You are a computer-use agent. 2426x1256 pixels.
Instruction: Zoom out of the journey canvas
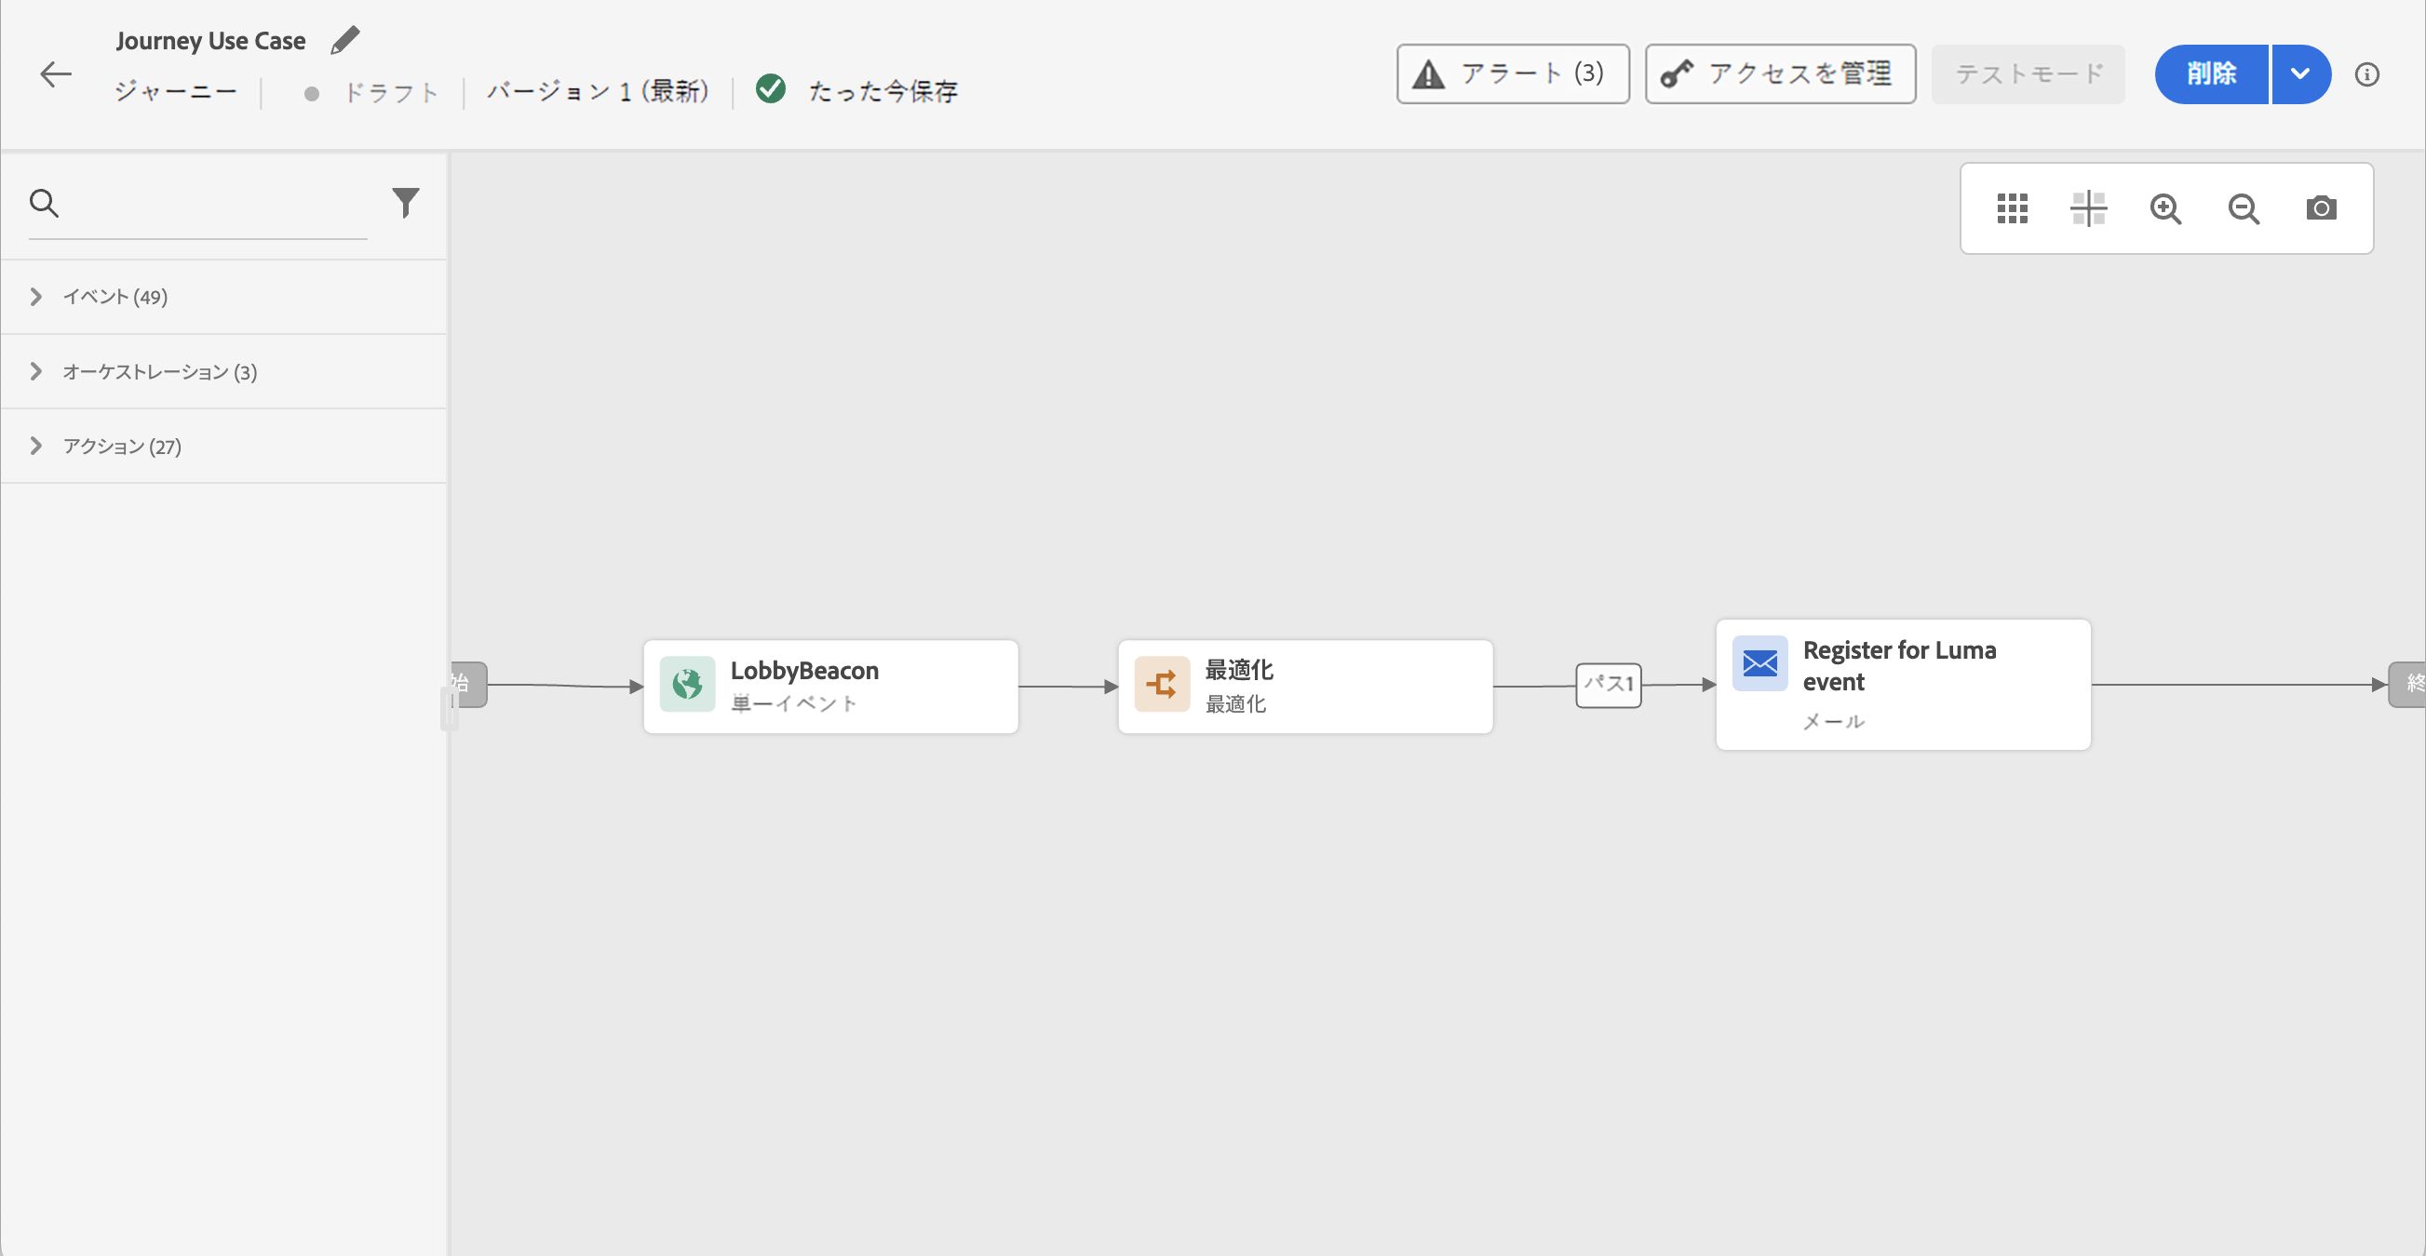point(2244,208)
